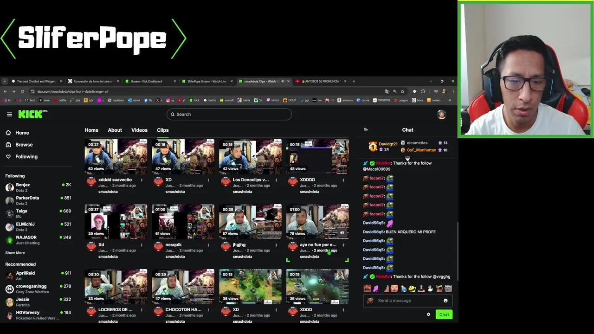This screenshot has height=334, width=594.
Task: Switch to the About tab
Action: pos(115,130)
